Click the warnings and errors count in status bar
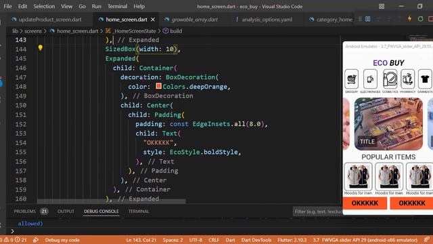Screen dimensions: 433x244 pos(14,240)
